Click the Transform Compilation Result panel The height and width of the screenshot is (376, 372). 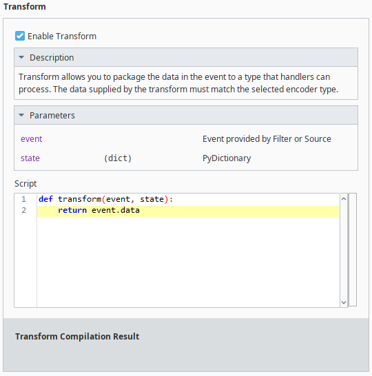pos(186,345)
